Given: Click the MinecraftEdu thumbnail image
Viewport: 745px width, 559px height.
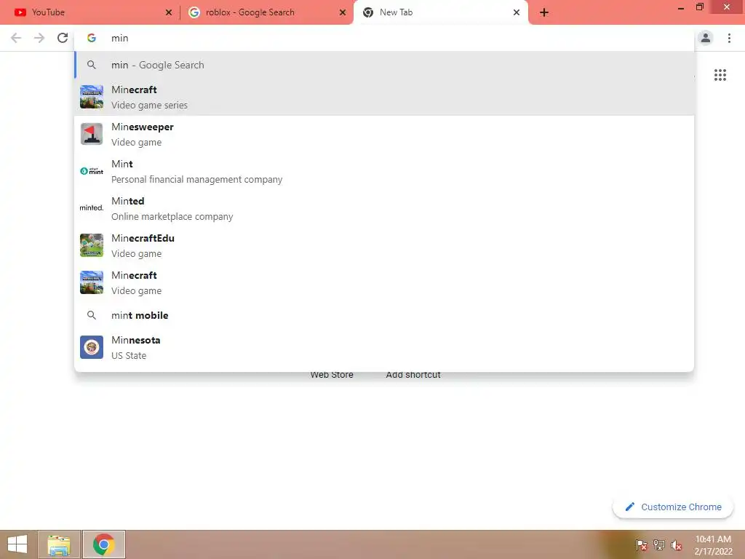Looking at the screenshot, I should pyautogui.click(x=92, y=245).
